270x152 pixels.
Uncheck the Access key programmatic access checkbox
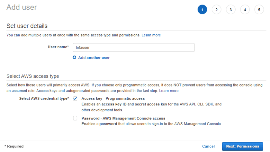click(x=75, y=99)
